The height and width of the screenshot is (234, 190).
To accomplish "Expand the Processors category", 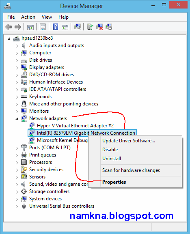I will (x=17, y=163).
